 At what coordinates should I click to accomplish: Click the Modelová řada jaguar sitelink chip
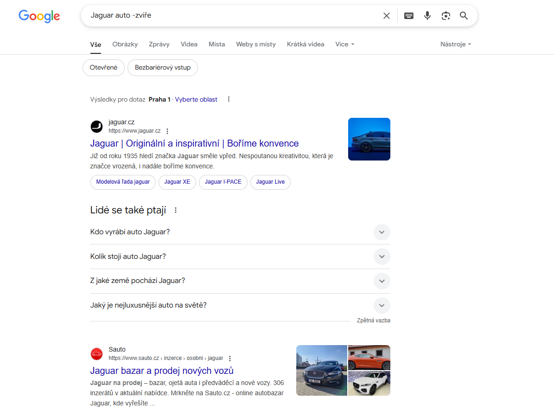pyautogui.click(x=123, y=182)
